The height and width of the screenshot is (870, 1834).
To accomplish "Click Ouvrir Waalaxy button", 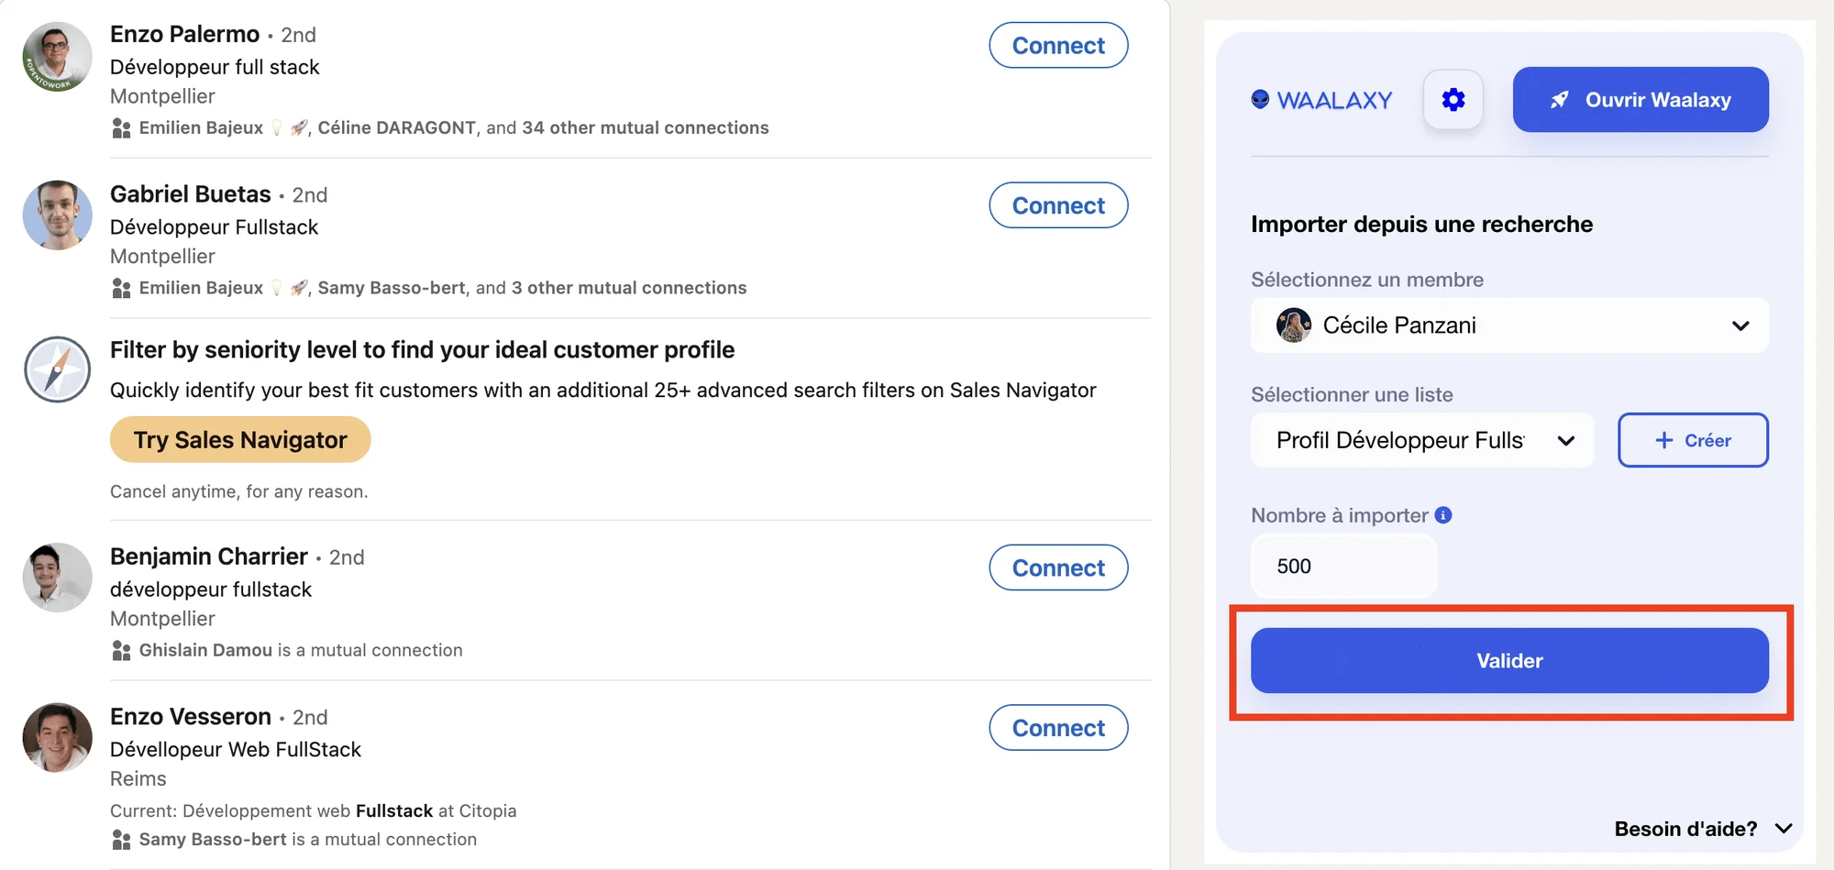I will [1641, 100].
